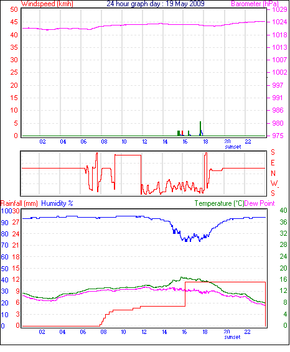Click the N wind direction label
290x352 pixels.
click(273, 174)
